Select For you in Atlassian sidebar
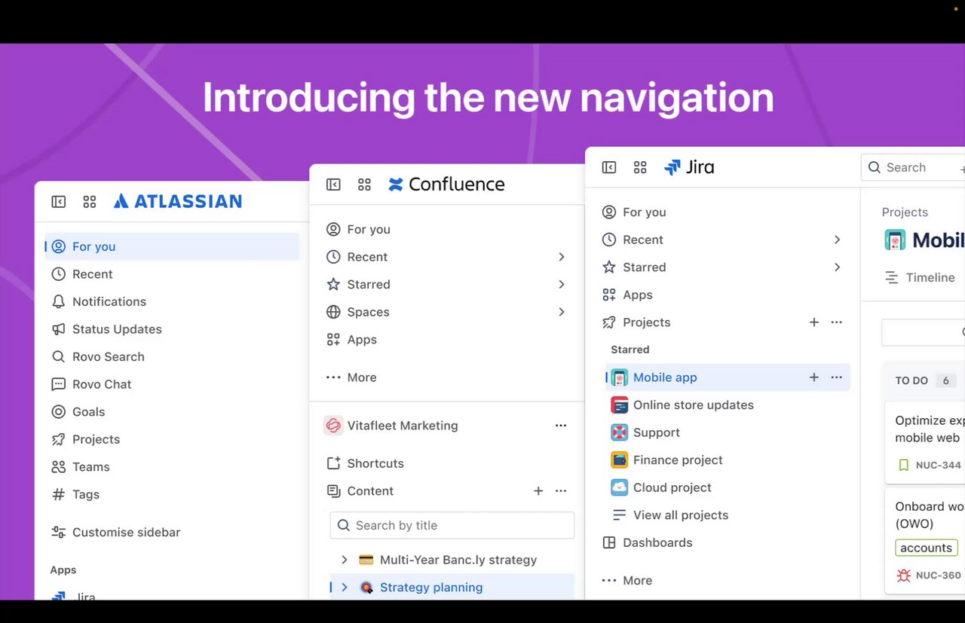 [173, 246]
